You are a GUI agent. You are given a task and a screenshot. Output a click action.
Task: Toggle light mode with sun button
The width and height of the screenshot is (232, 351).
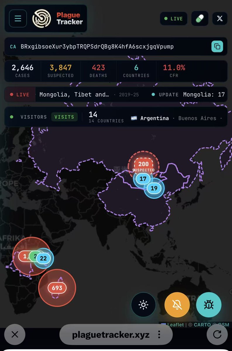(x=143, y=305)
